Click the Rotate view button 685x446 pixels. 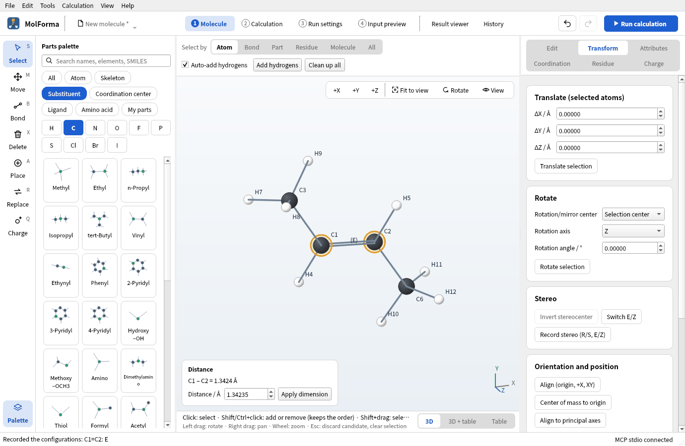coord(456,90)
